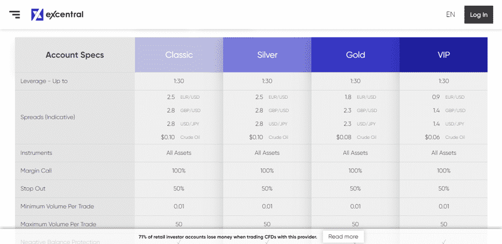Click the Margin Call row label
This screenshot has height=244, width=502.
click(36, 171)
